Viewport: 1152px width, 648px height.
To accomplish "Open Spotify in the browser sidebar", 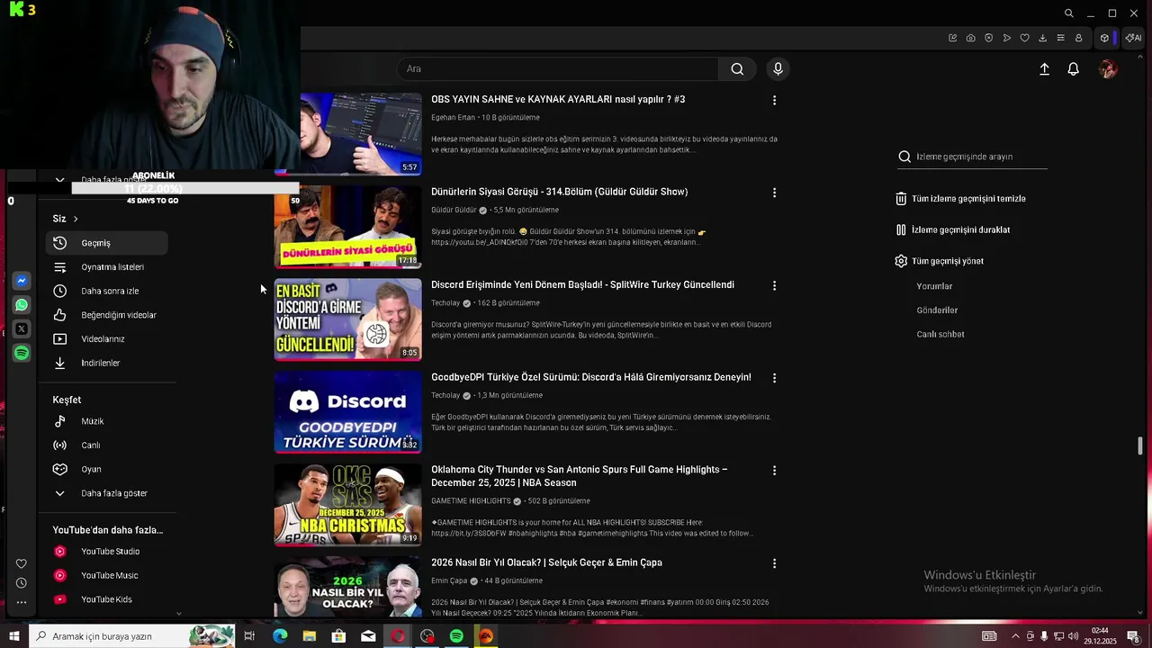I will [22, 354].
